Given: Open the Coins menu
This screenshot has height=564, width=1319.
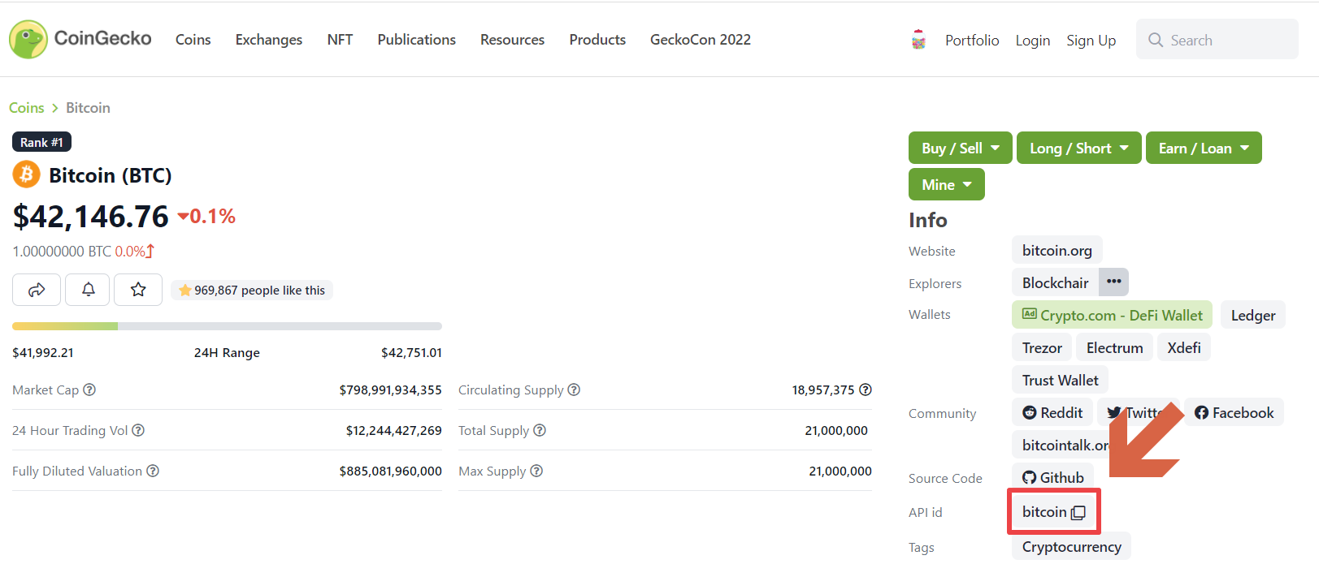Looking at the screenshot, I should pos(193,40).
